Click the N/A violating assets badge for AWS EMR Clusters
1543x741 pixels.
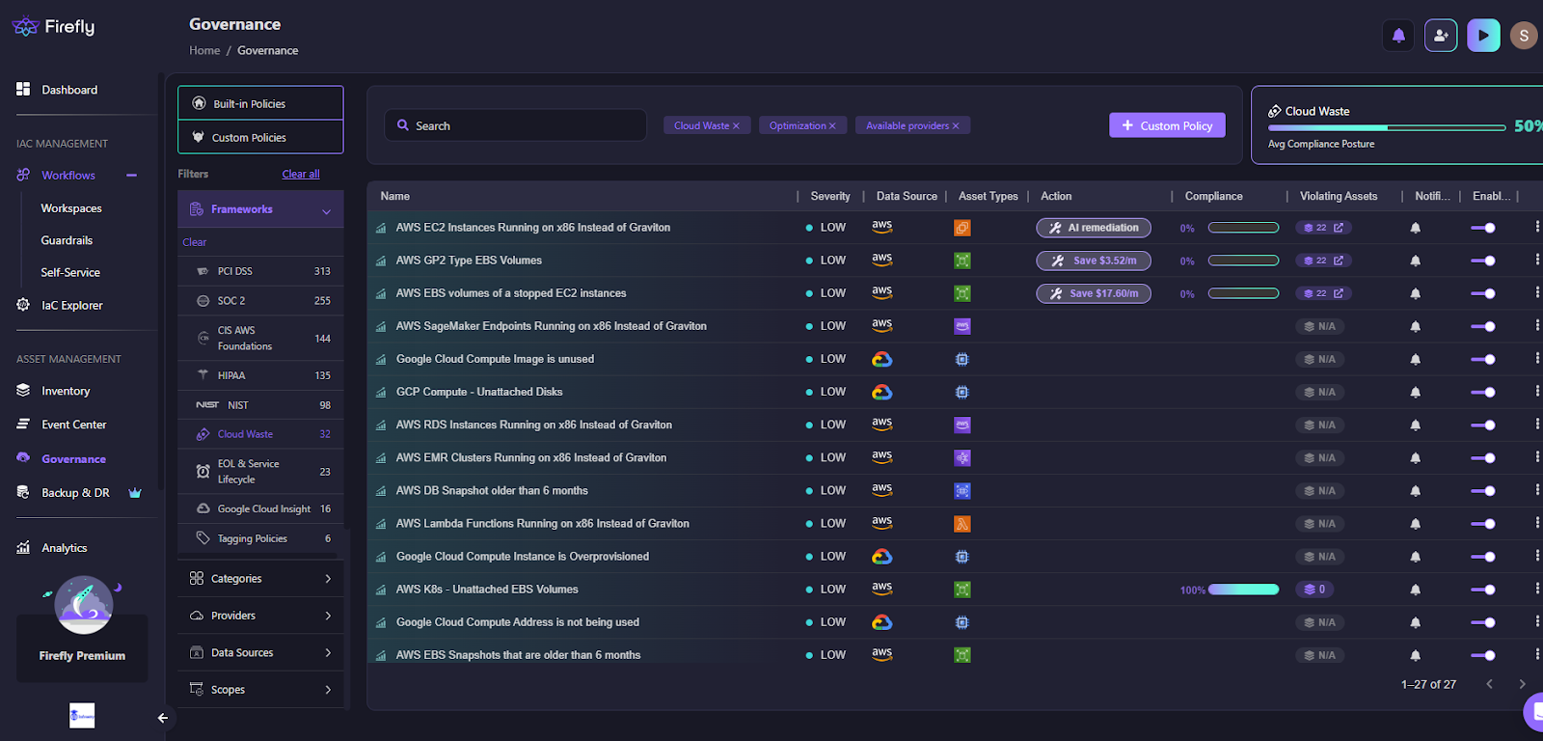coord(1319,458)
